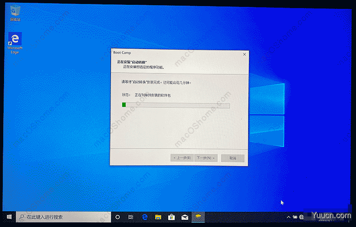Click the 取消 cancel button
Image resolution: width=356 pixels, height=227 pixels.
click(233, 158)
